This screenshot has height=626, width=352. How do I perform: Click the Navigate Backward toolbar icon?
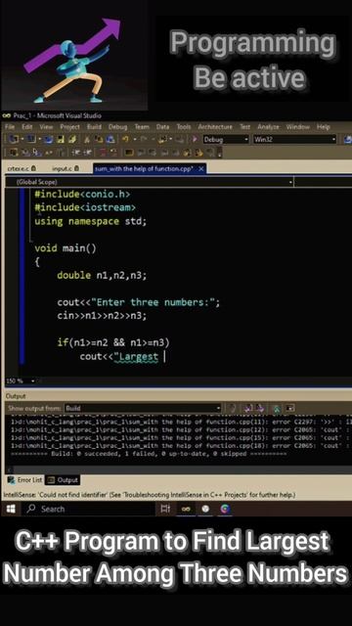tap(163, 139)
